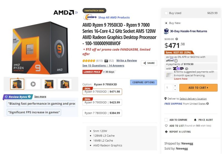The height and width of the screenshot is (154, 222).
Task: Play the product video thumbnail
Action: (x=33, y=84)
